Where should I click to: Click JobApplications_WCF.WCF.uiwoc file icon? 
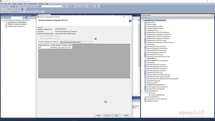pyautogui.click(x=145, y=40)
